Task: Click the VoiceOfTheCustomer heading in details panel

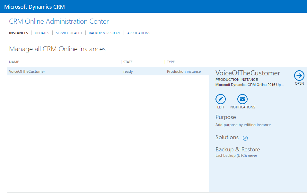Action: click(248, 73)
